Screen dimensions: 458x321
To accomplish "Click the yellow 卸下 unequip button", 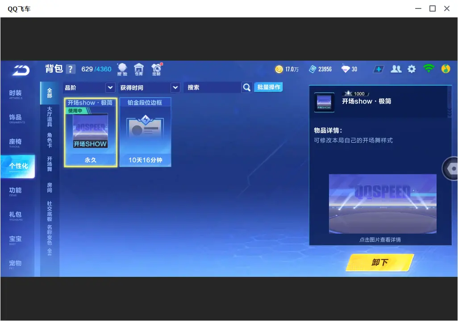I will [x=380, y=262].
